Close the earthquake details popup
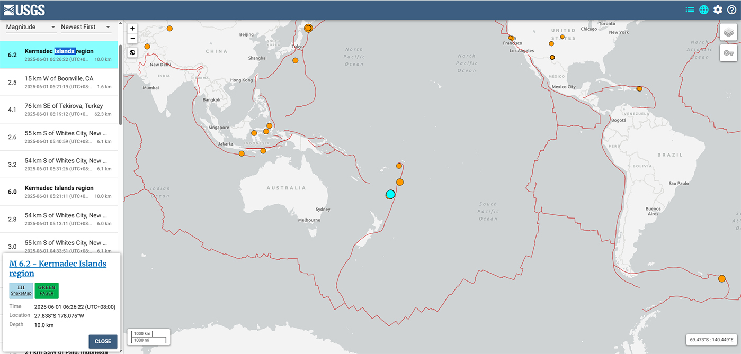The width and height of the screenshot is (741, 354). (x=103, y=341)
